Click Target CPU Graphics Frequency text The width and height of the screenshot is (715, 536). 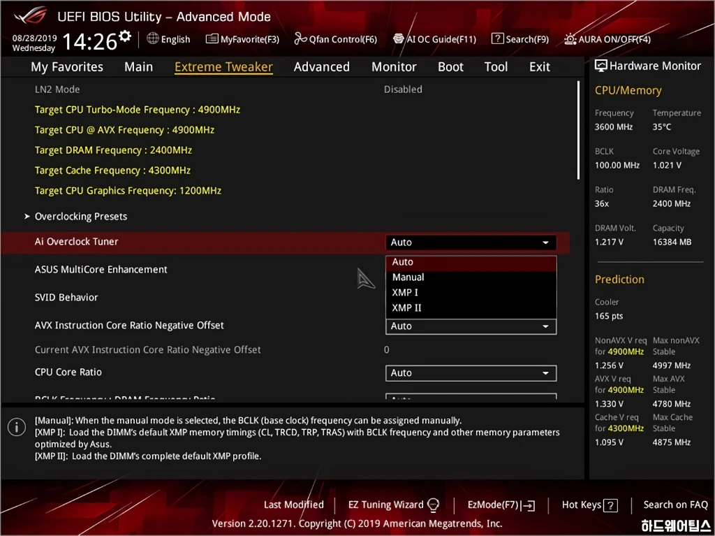pos(128,190)
